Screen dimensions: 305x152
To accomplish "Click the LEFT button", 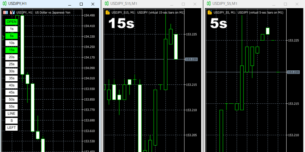I will (x=12, y=128).
